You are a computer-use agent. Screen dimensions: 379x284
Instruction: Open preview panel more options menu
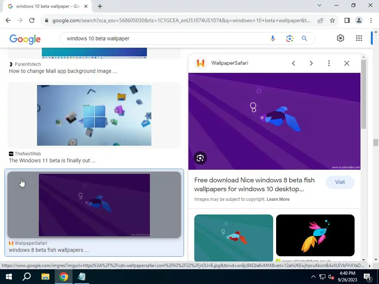pyautogui.click(x=329, y=63)
